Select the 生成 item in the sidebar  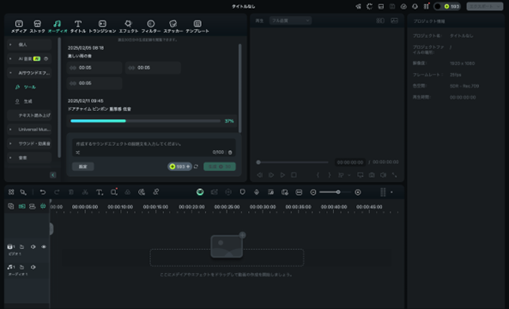24,101
